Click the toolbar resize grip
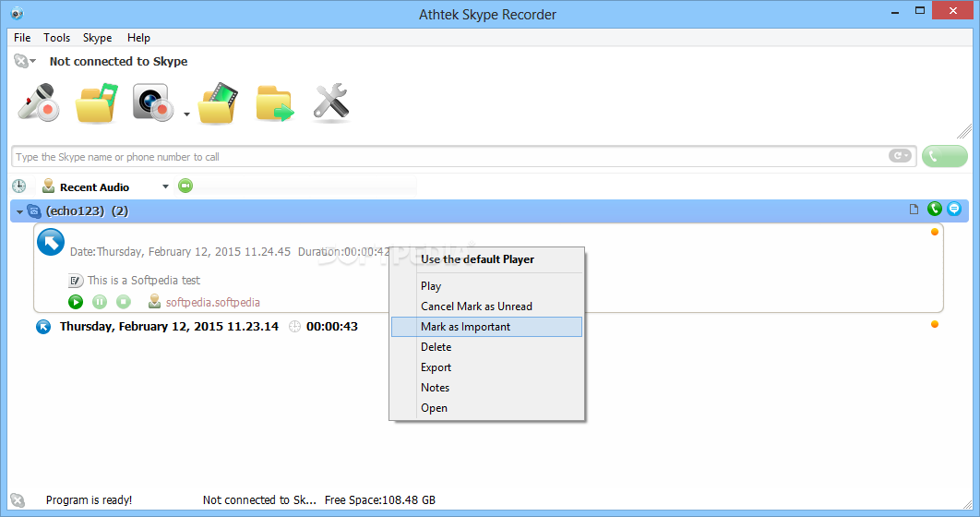This screenshot has width=980, height=517. (963, 131)
